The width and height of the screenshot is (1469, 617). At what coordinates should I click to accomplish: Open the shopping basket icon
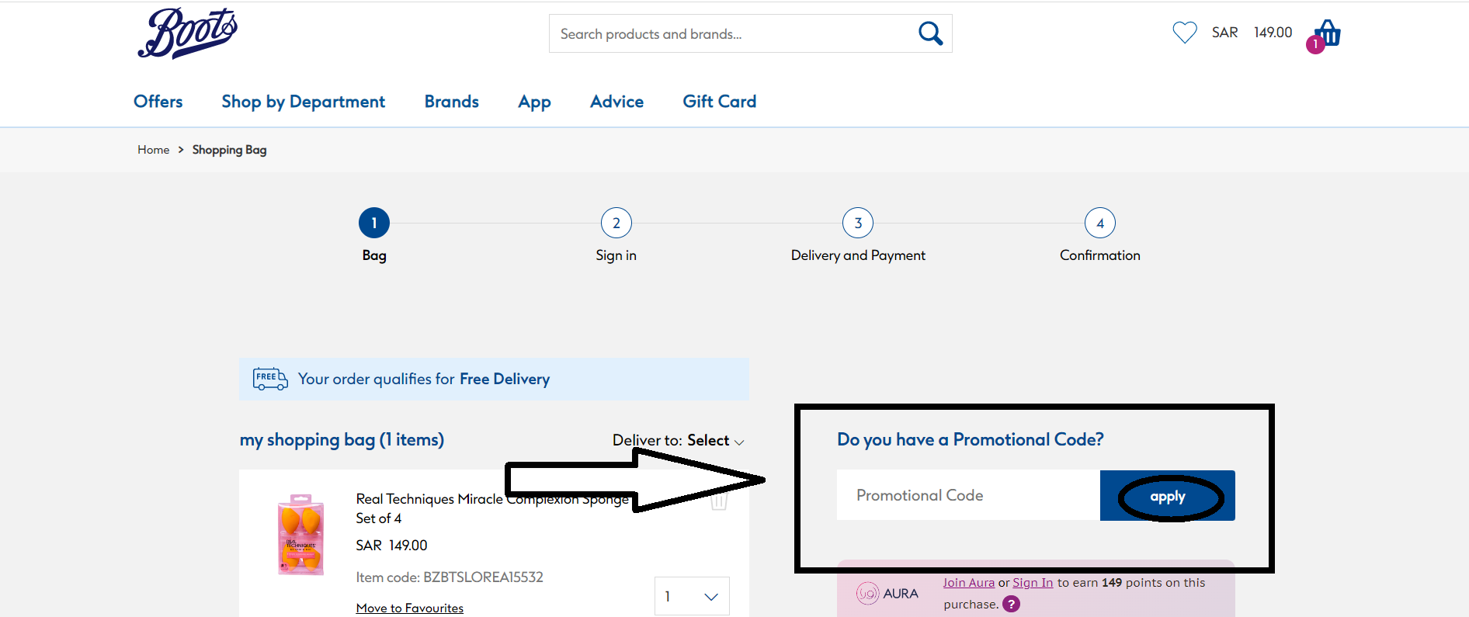coord(1327,34)
